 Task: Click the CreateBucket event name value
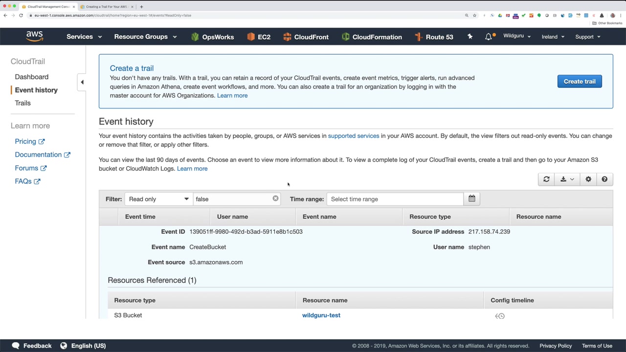click(x=208, y=247)
